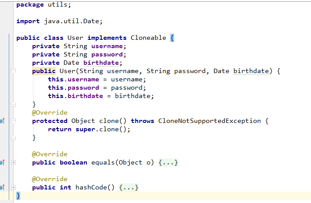The width and height of the screenshot is (311, 203).
Task: Click the @Override annotation above clone()
Action: 50,112
